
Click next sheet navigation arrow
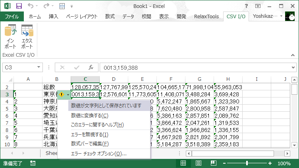pyautogui.click(x=23, y=153)
